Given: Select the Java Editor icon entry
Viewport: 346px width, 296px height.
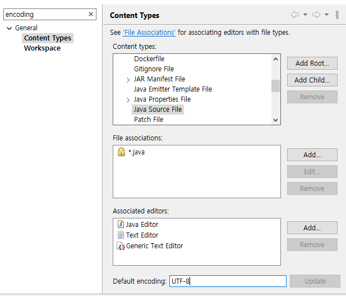Looking at the screenshot, I should [x=121, y=225].
